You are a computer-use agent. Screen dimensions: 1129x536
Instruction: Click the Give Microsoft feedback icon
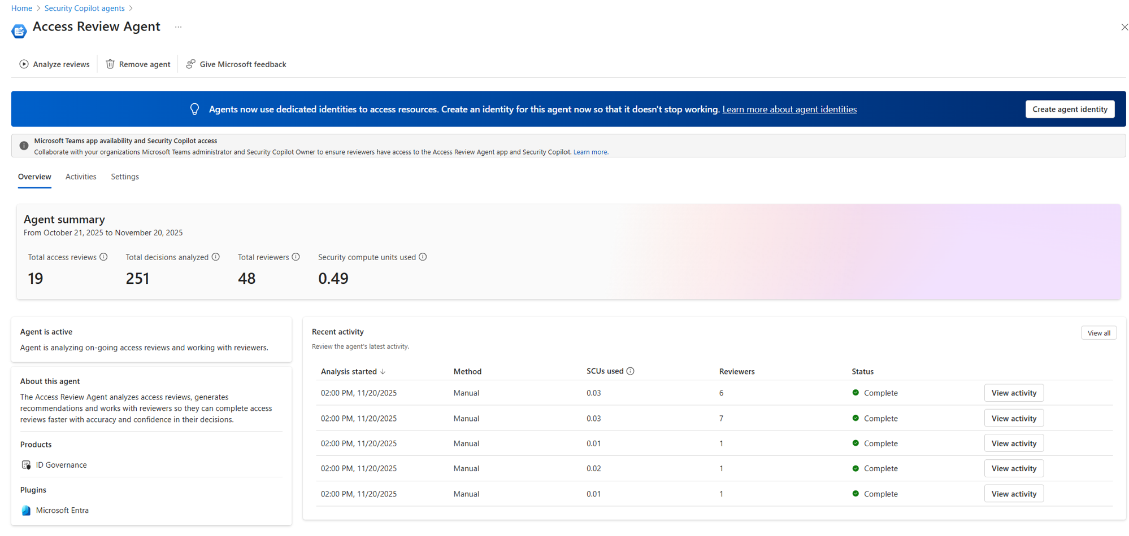tap(190, 64)
